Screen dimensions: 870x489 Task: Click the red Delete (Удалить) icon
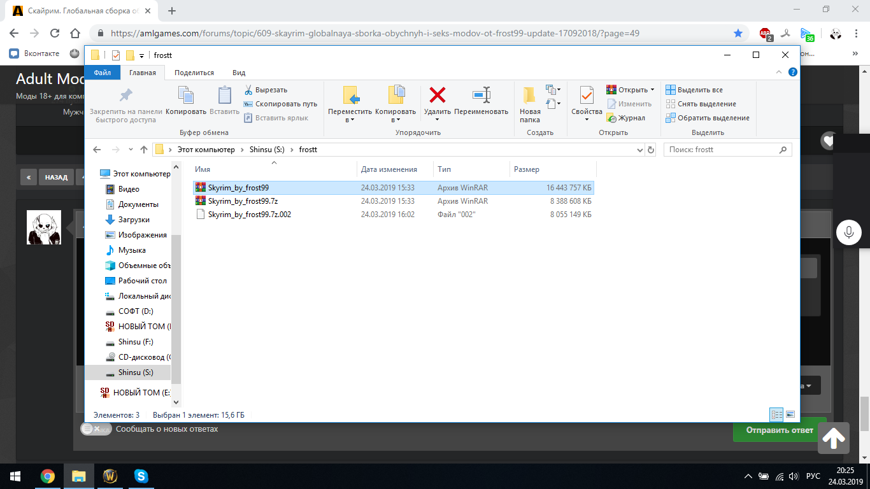pos(437,96)
